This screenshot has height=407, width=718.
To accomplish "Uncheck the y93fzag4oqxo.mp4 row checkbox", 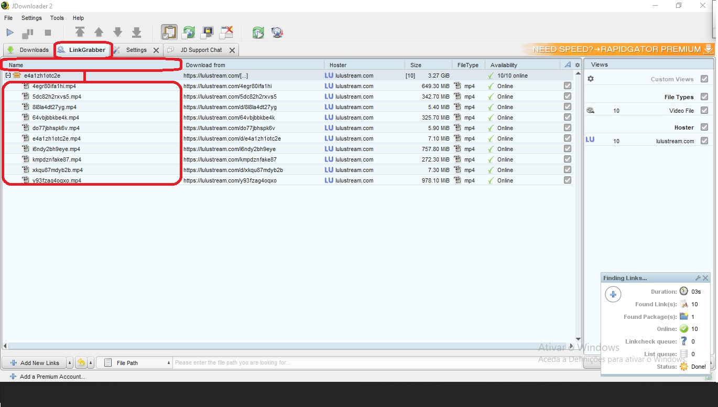I will [568, 180].
